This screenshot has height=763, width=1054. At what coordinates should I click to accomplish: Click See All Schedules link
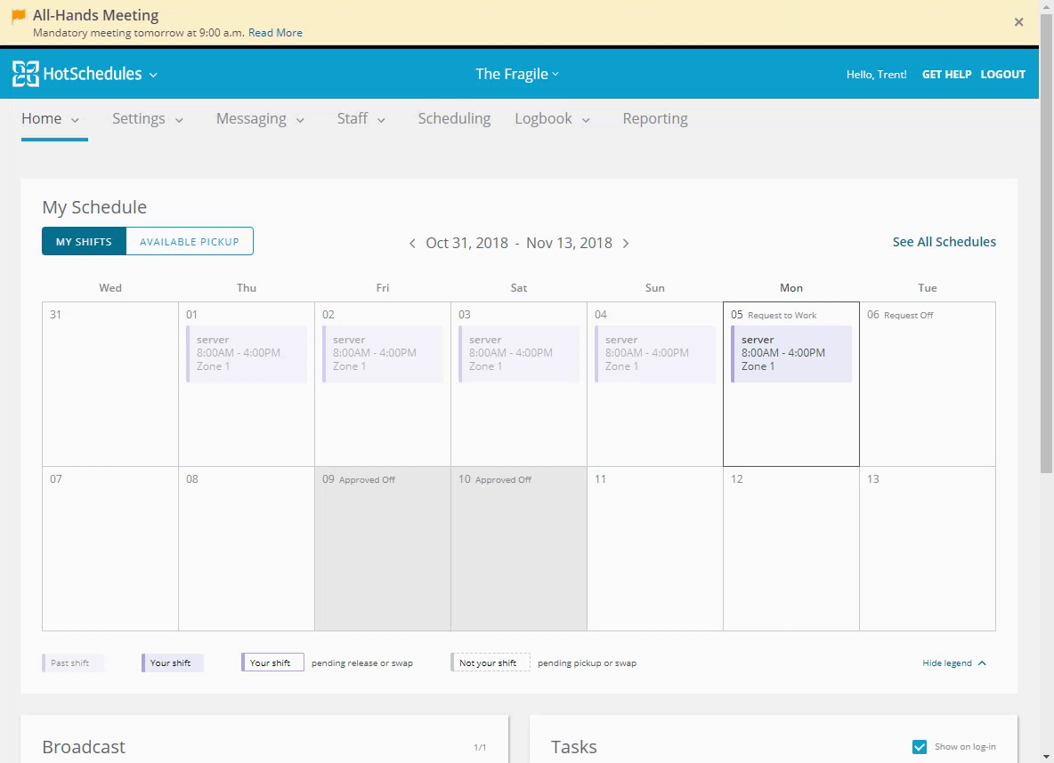[944, 242]
